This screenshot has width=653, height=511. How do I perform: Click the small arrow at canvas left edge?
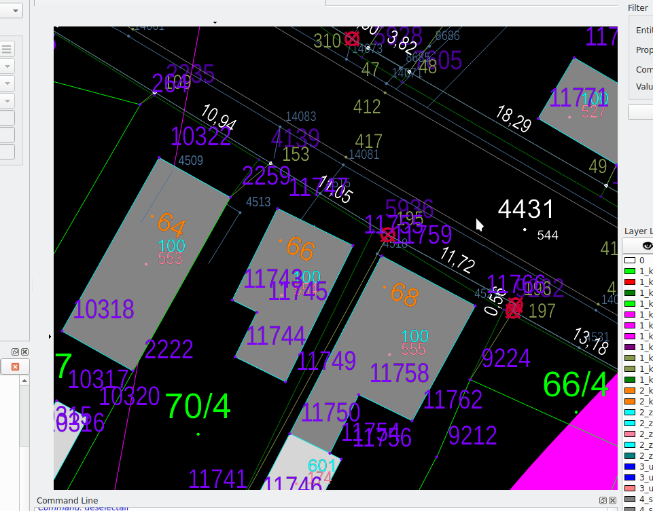[x=51, y=336]
